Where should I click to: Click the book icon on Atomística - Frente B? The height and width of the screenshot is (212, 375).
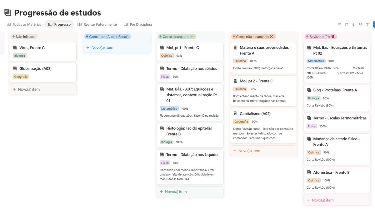309,172
